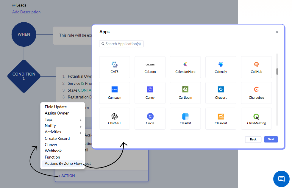Select Create Record action
Viewport: 292px width, 188px height.
(x=57, y=139)
